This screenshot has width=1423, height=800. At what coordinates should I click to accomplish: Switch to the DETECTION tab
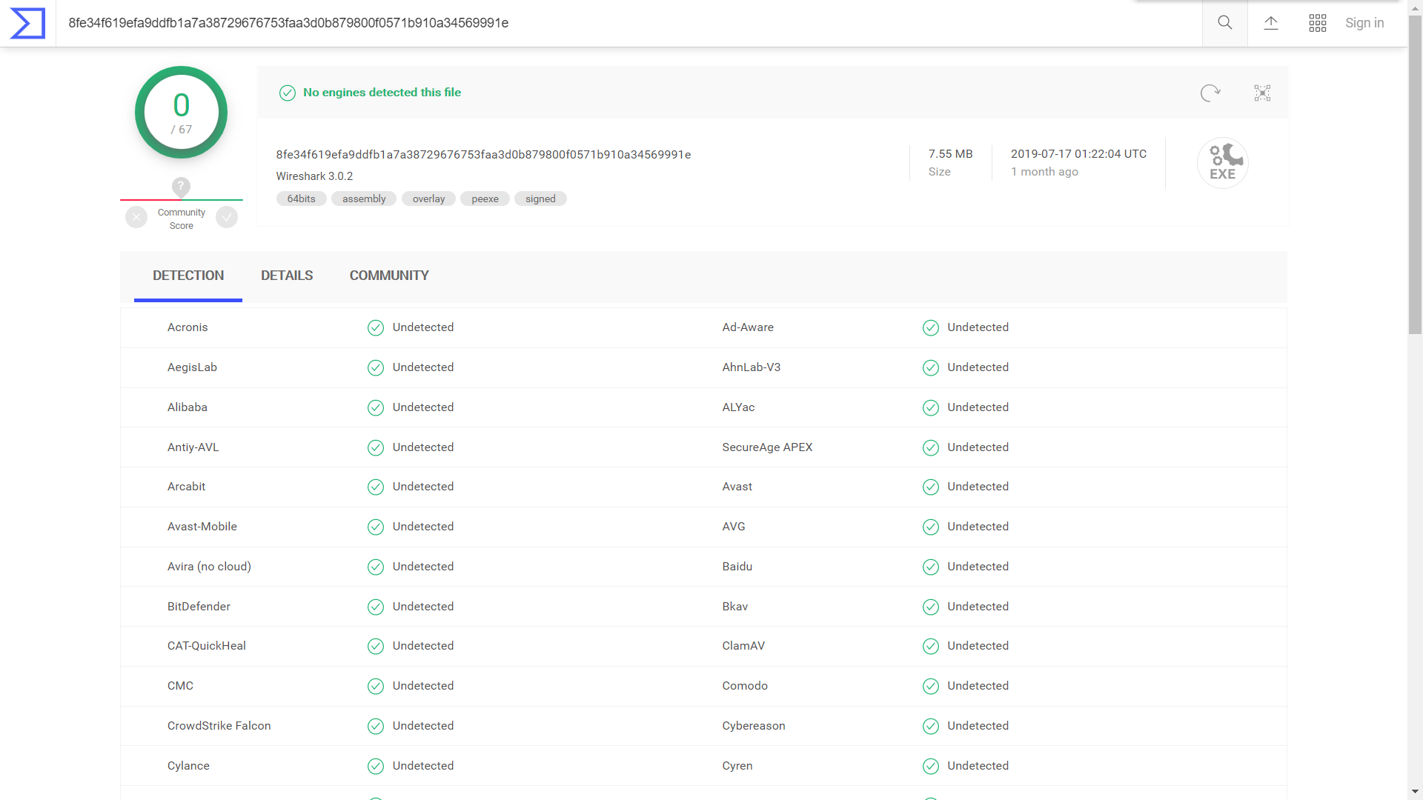coord(188,276)
